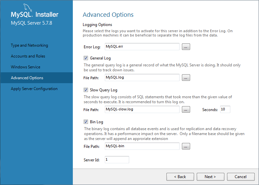The height and width of the screenshot is (185, 259).
Task: Click the Seconds: label
Action: [210, 110]
